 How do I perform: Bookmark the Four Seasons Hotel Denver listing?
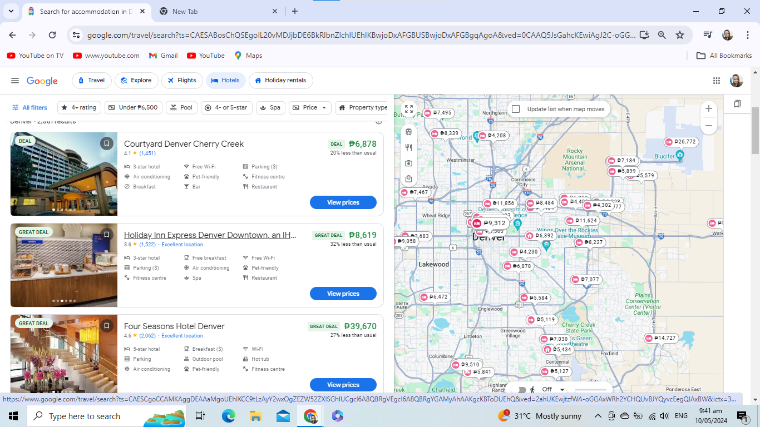[107, 326]
